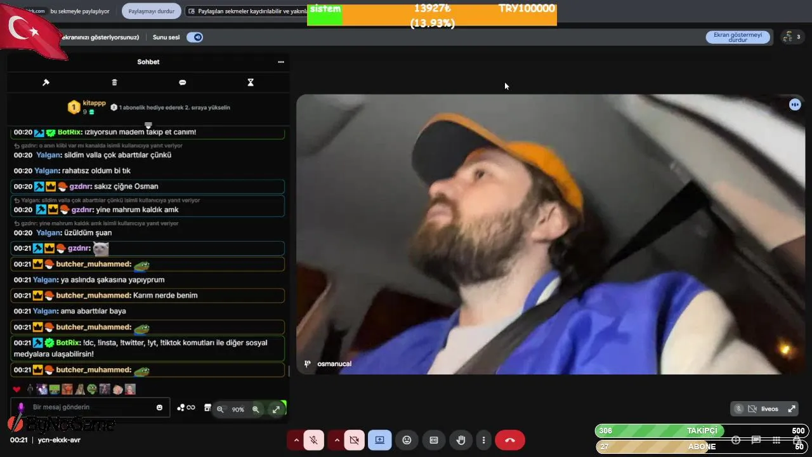
Task: Click the Paylaşmayı durdur button
Action: [151, 11]
